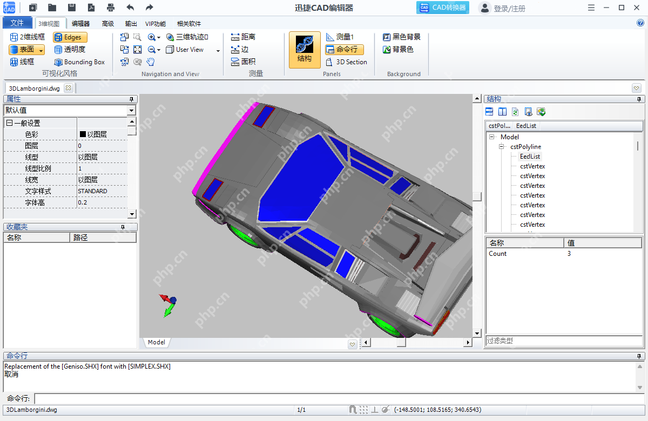Click the checkmark icon in 结构 panel toolbar
Image resolution: width=648 pixels, height=421 pixels.
[541, 112]
